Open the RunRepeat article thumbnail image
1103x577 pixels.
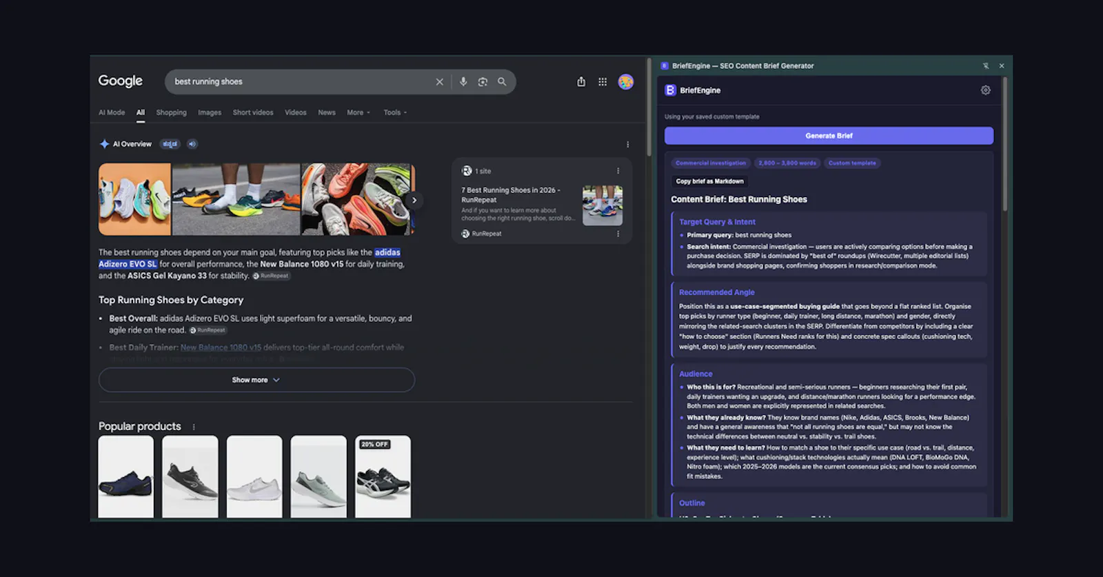tap(603, 205)
